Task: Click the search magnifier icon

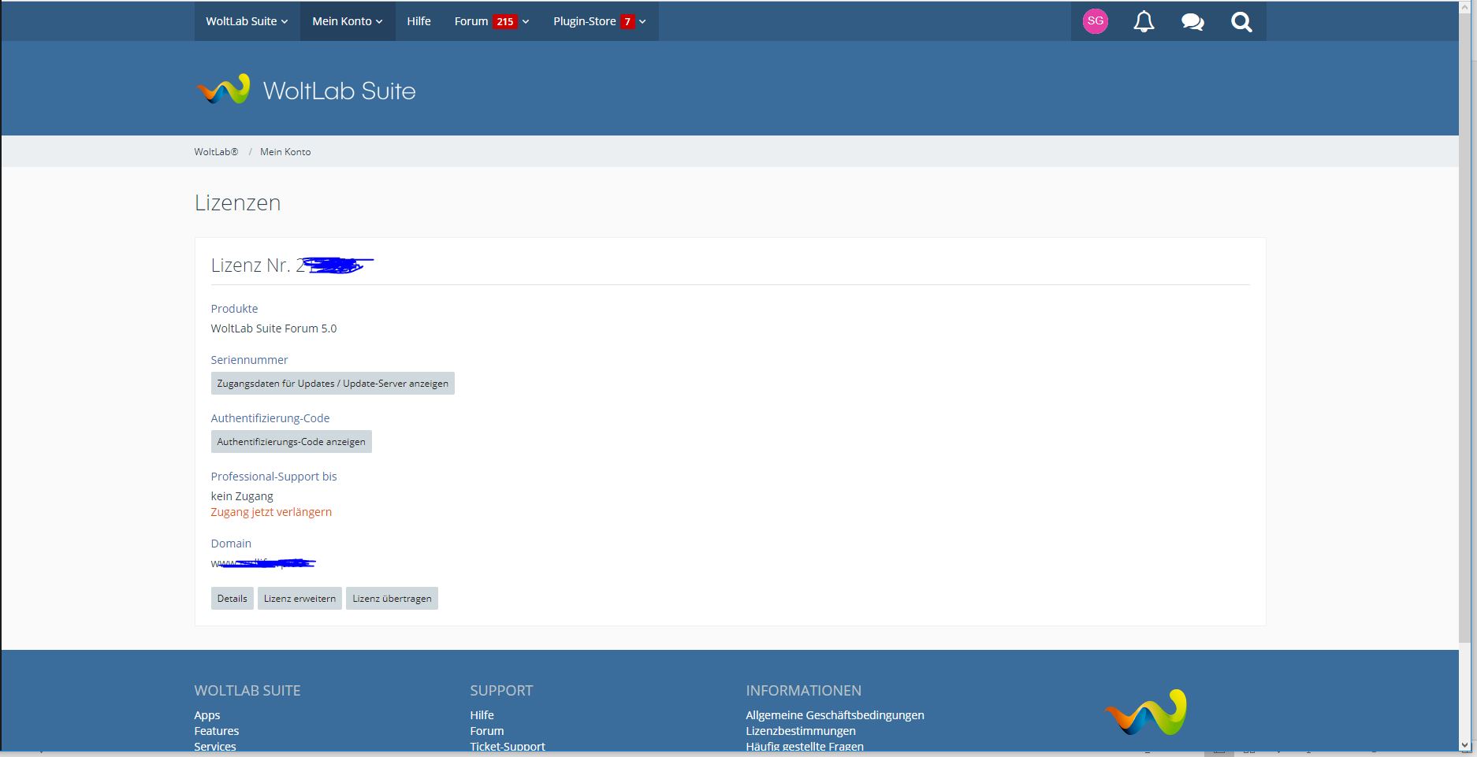Action: (1241, 21)
